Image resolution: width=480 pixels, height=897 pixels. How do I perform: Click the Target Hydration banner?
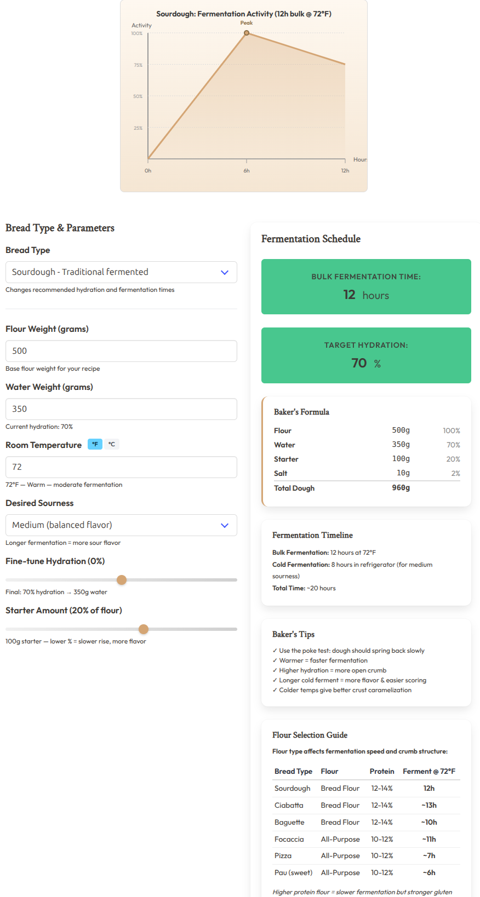point(365,355)
